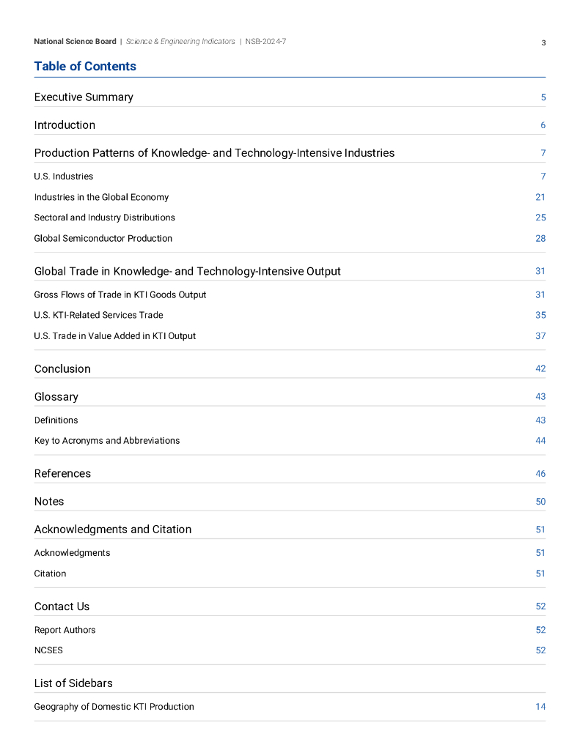Open Sectoral and Industry Distributions entry

point(104,218)
